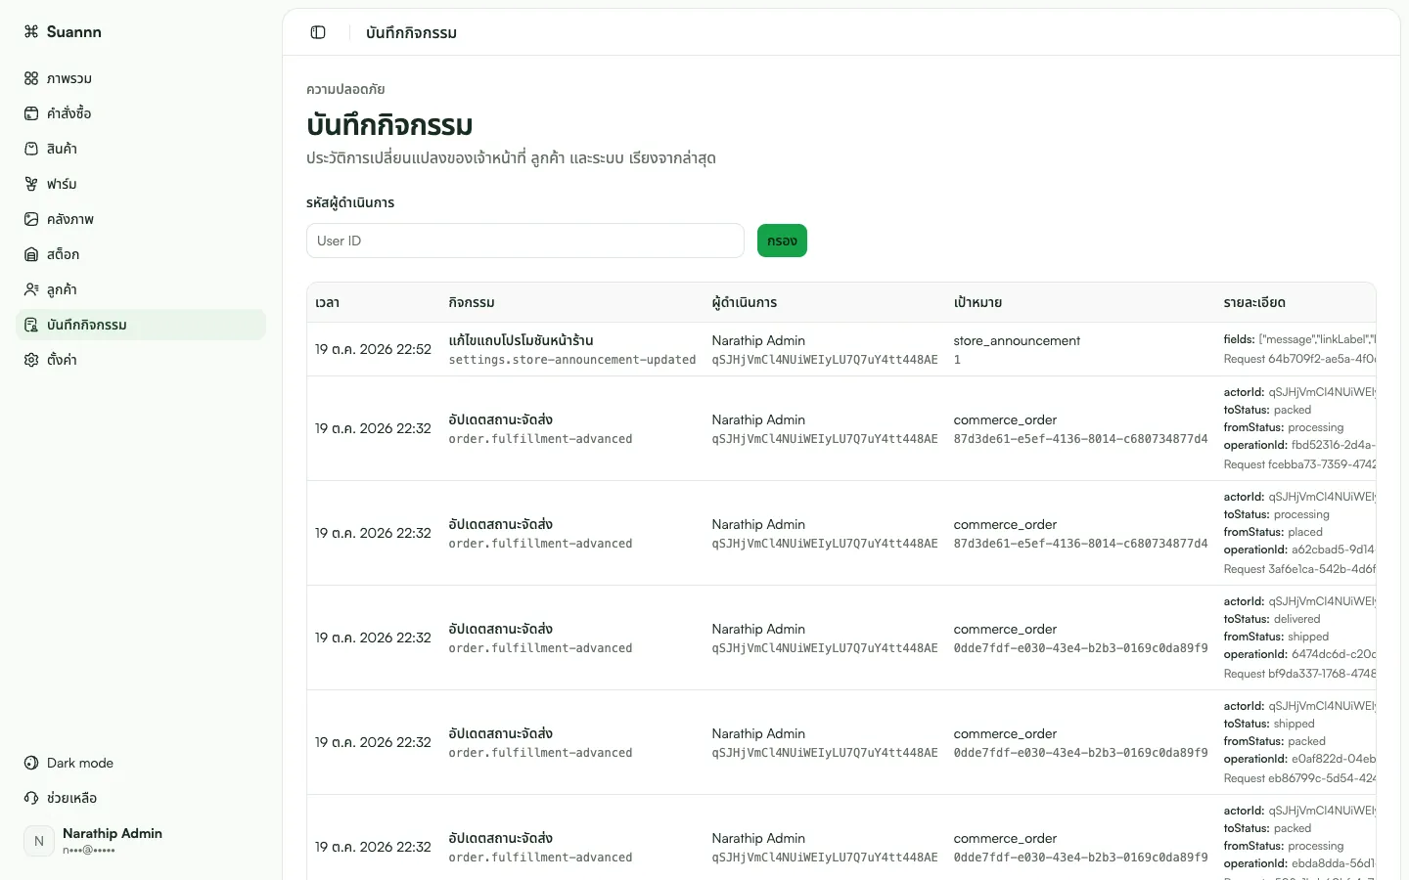This screenshot has height=880, width=1409.
Task: Toggle Dark mode
Action: [x=141, y=763]
